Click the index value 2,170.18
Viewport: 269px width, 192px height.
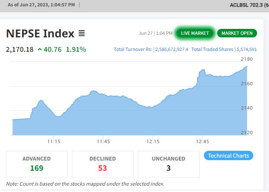pos(20,49)
